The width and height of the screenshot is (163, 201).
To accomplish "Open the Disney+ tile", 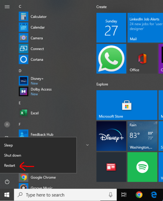I will (111, 136).
